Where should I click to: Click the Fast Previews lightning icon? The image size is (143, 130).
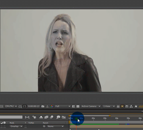pos(122,106)
